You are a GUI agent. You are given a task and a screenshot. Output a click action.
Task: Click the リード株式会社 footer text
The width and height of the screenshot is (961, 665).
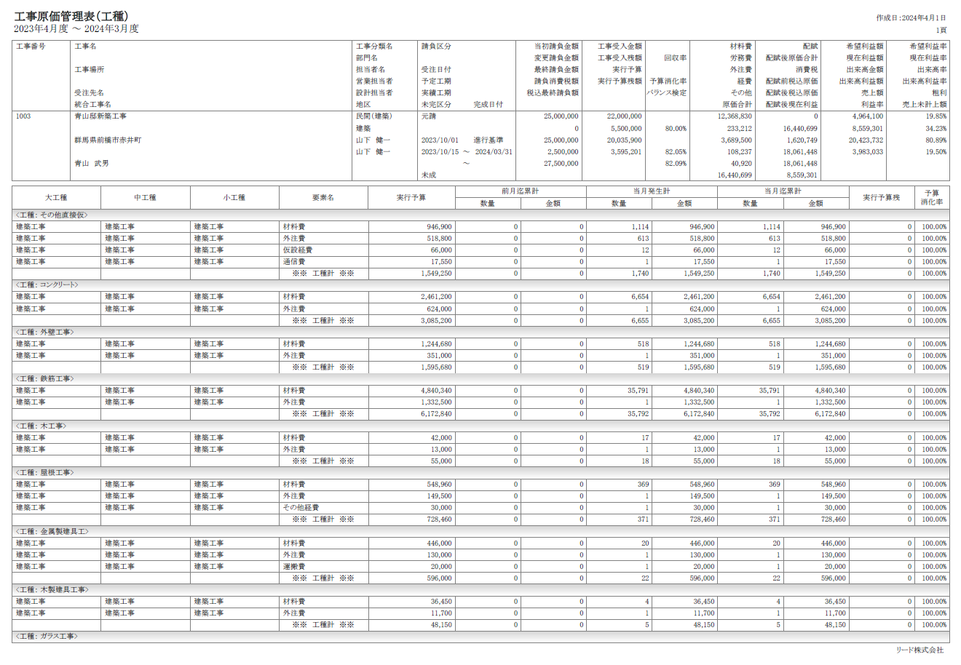pyautogui.click(x=920, y=650)
